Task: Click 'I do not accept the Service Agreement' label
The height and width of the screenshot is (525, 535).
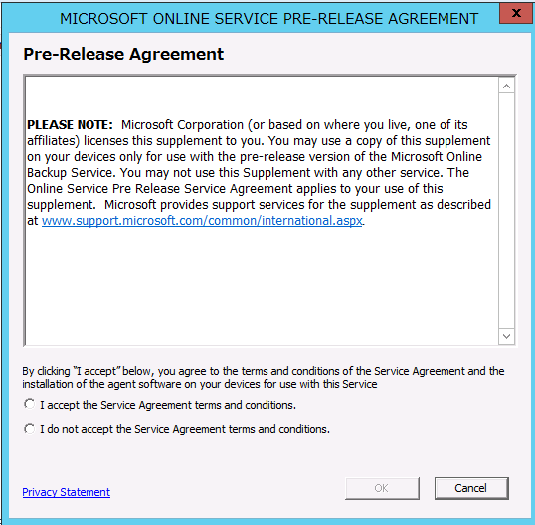Action: (185, 429)
